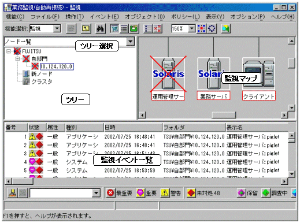Open the 表示(V) menu
The width and height of the screenshot is (300, 223).
tap(215, 17)
